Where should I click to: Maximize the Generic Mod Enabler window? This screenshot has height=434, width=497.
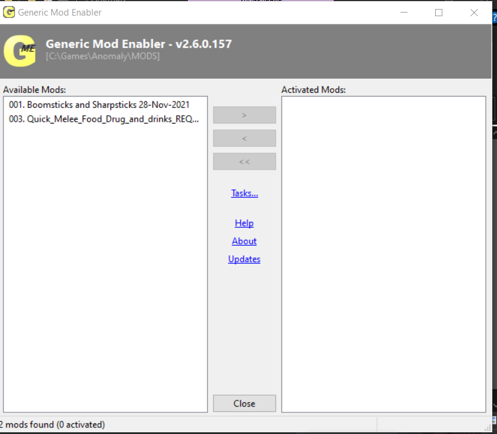[x=439, y=13]
